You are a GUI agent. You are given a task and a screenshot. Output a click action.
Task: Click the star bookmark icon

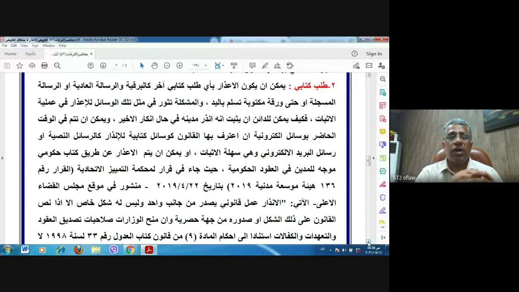click(19, 66)
